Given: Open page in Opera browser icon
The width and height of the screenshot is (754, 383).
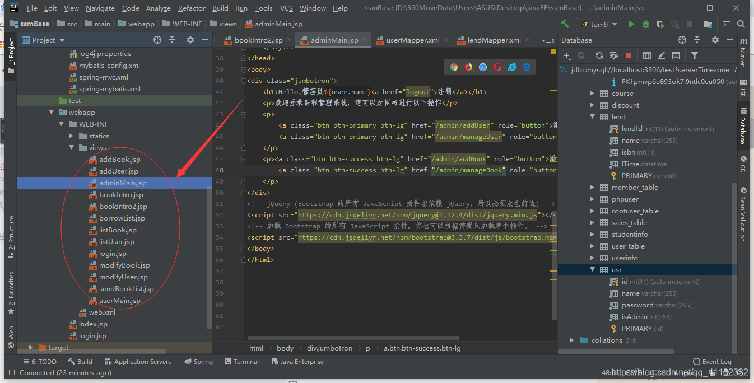Looking at the screenshot, I should tap(497, 67).
